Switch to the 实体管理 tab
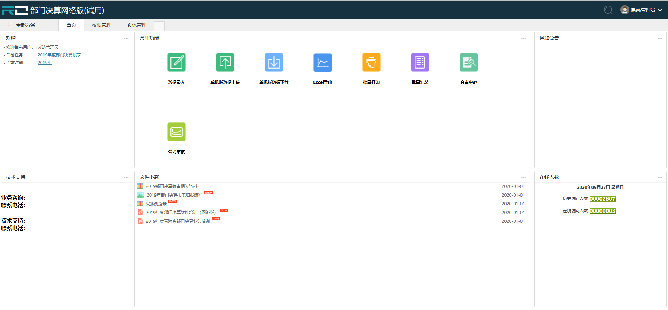668x310 pixels. point(137,25)
